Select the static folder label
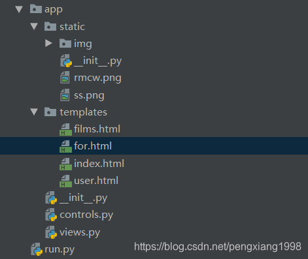 pos(73,27)
